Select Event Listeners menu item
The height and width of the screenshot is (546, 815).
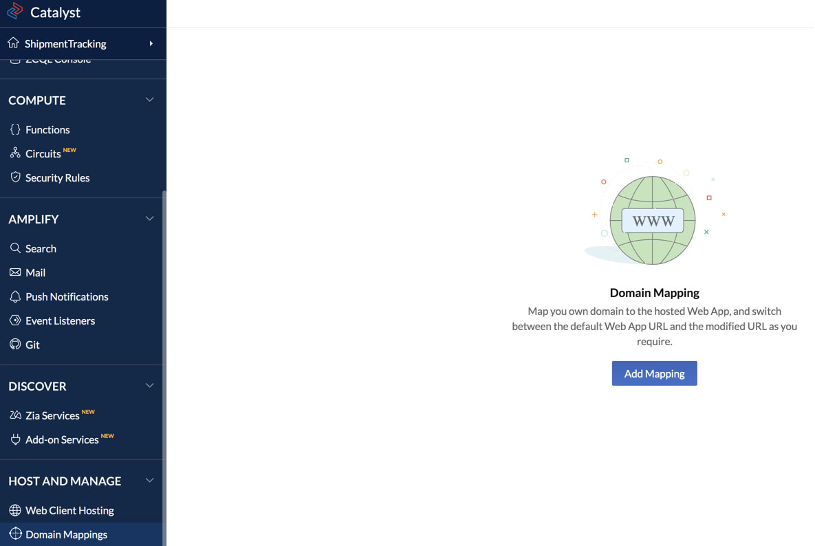61,320
